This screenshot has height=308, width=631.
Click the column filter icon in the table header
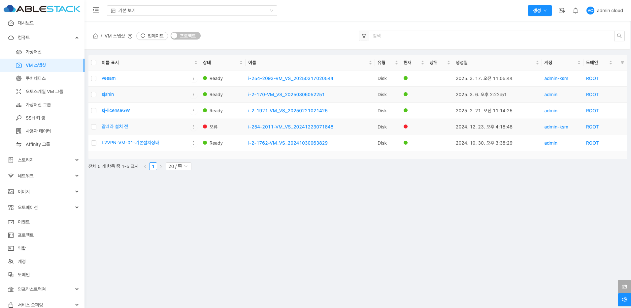[622, 63]
